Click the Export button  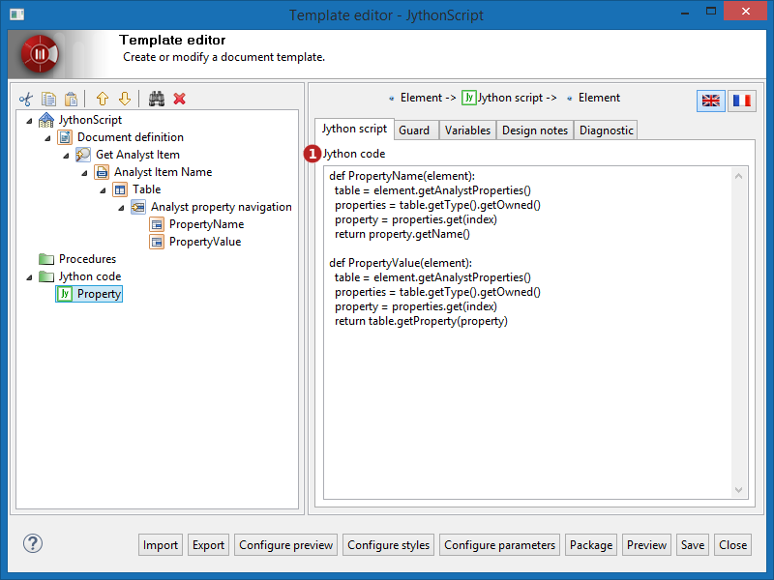208,545
